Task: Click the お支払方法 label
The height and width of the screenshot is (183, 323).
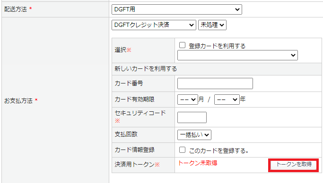Action: [18, 101]
